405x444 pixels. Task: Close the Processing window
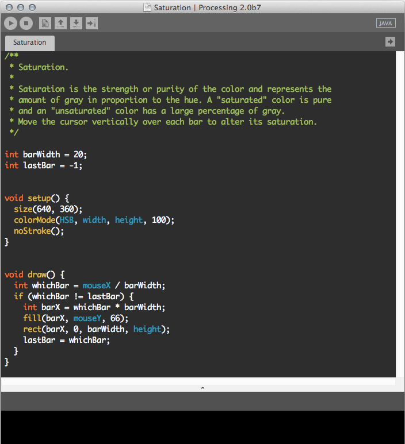tap(9, 7)
